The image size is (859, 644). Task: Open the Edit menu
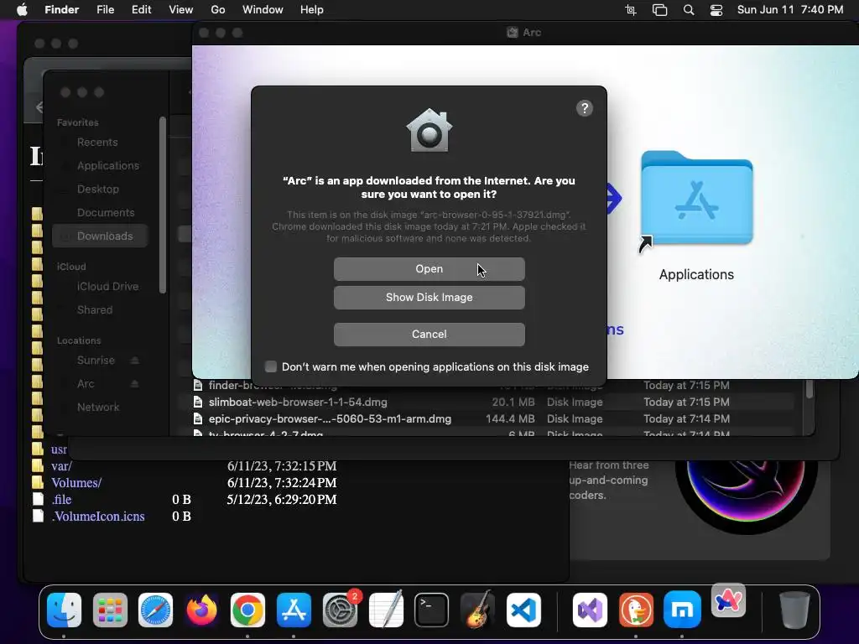[141, 10]
